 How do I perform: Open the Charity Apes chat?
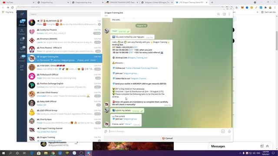click(x=65, y=121)
